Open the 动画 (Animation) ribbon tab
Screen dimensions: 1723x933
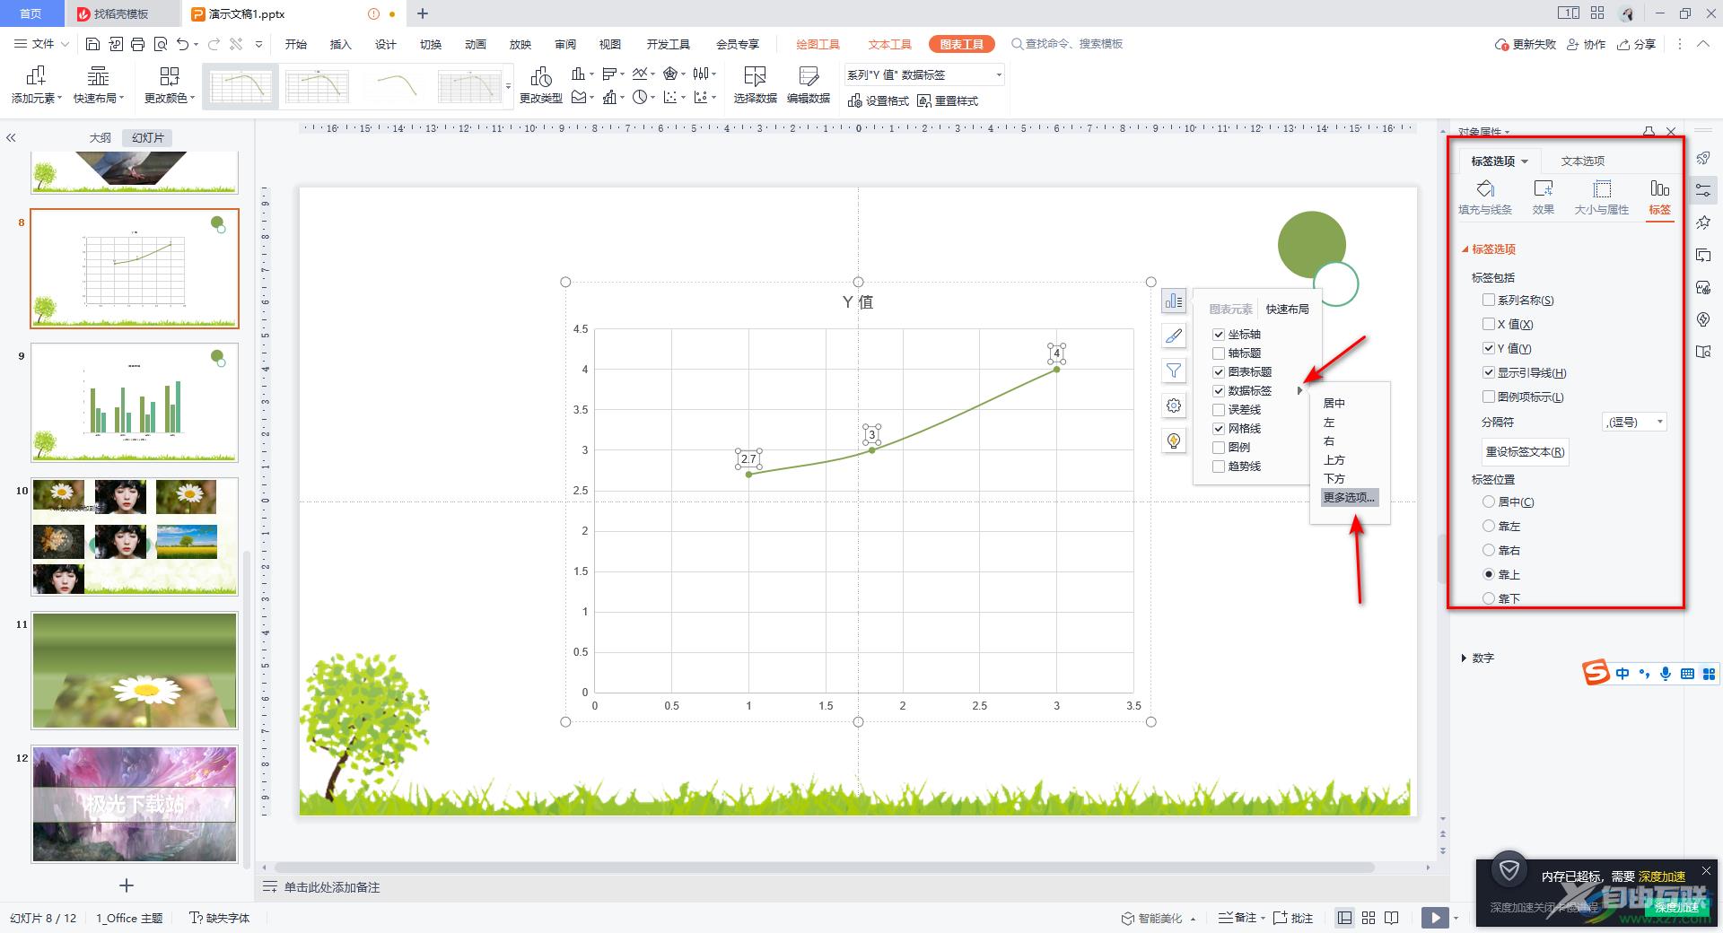pos(475,44)
